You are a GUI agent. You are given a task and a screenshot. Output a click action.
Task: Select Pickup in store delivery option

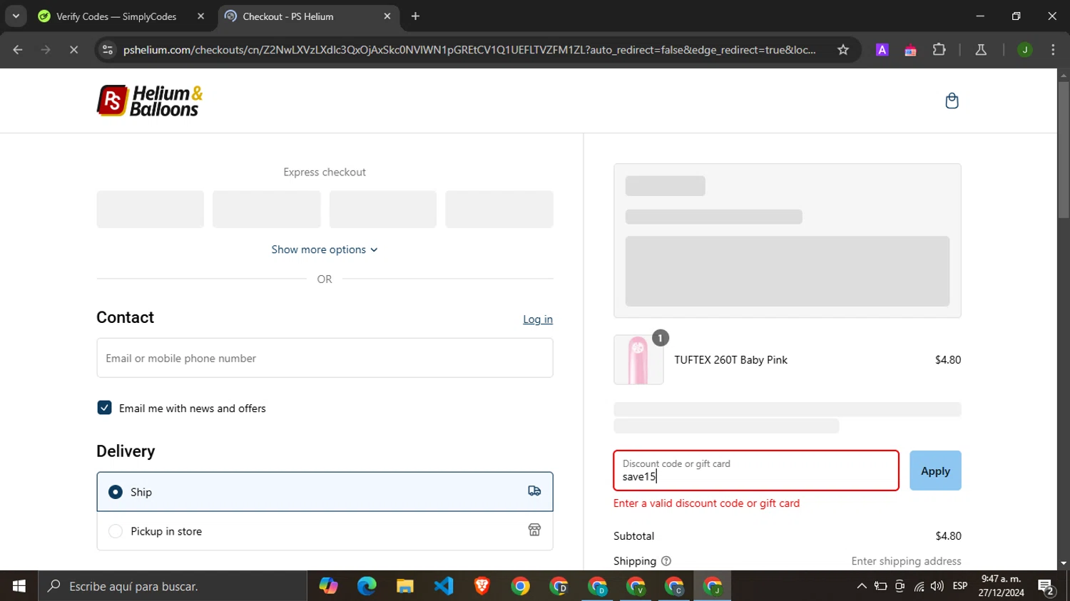pyautogui.click(x=325, y=531)
